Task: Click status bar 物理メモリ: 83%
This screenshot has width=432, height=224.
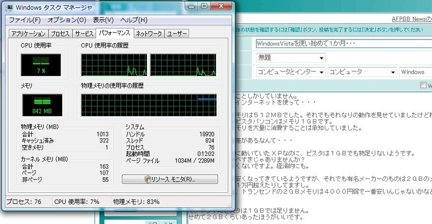Action: [x=136, y=202]
